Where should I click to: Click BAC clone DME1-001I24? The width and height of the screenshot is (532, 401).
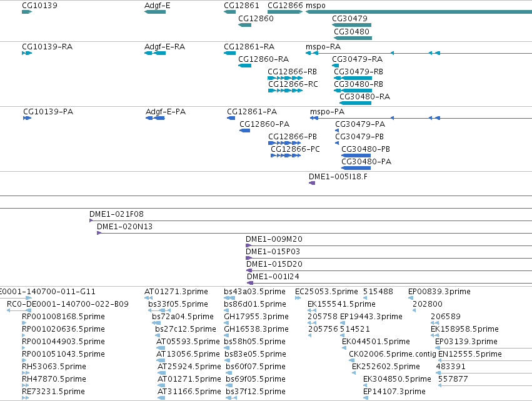click(389, 283)
